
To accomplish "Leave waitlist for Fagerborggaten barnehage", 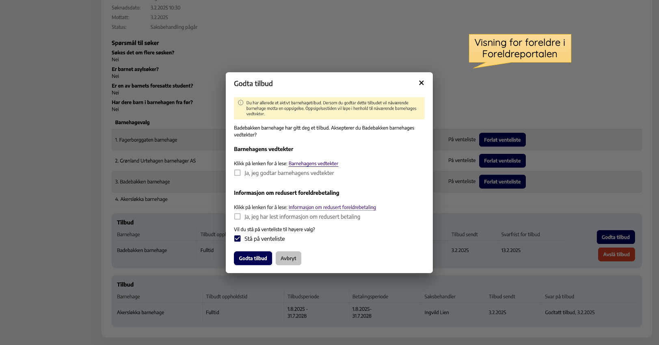I will coord(502,140).
